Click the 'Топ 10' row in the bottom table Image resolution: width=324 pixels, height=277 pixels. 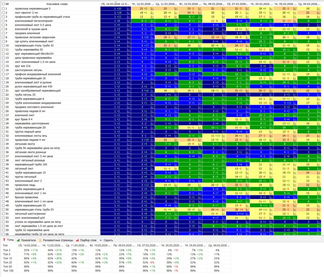click(116, 258)
